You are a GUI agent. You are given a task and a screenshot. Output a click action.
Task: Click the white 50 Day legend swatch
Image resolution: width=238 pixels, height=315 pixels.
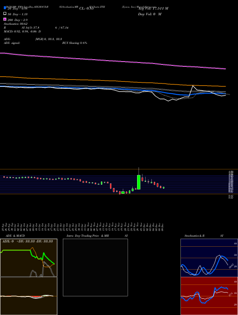tap(5, 14)
